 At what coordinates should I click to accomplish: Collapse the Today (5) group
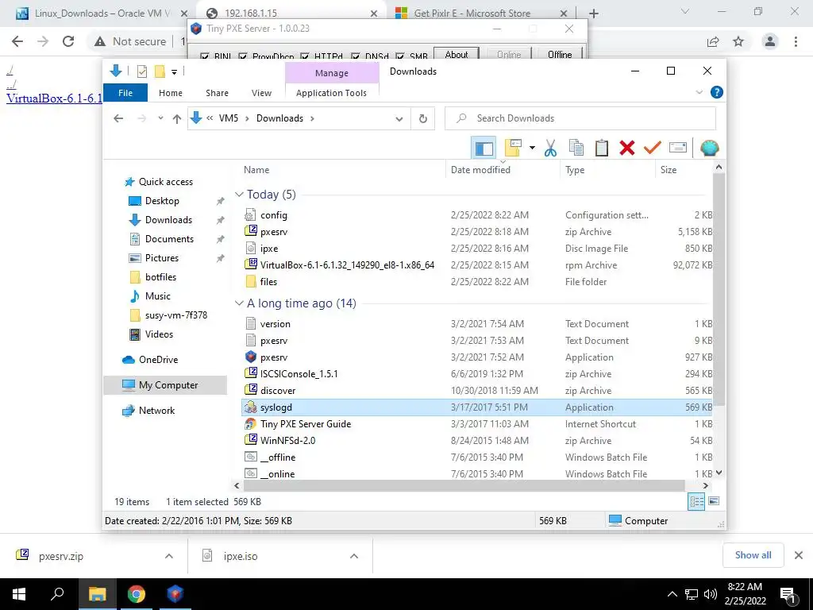(239, 195)
